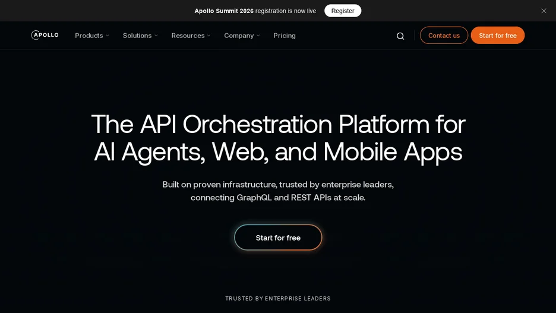Click the 'Built on proven infrastructure' subtitle
This screenshot has height=313, width=556.
(x=278, y=191)
